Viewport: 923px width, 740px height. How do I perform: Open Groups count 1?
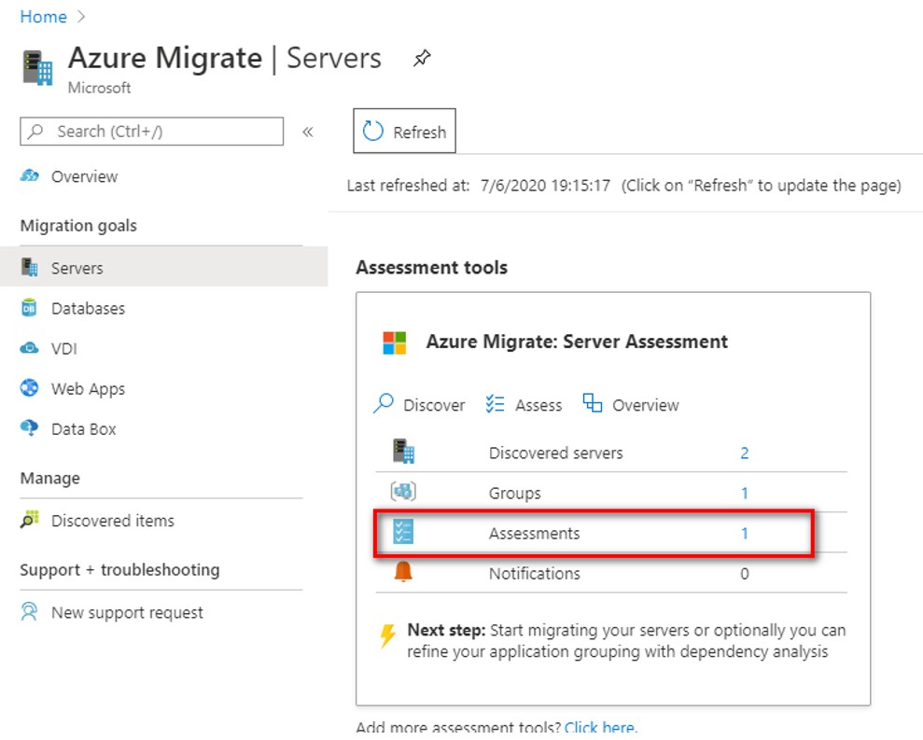click(744, 493)
